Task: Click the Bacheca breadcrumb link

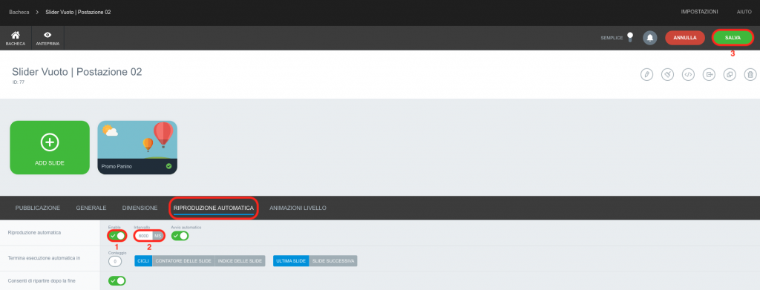Action: click(19, 12)
